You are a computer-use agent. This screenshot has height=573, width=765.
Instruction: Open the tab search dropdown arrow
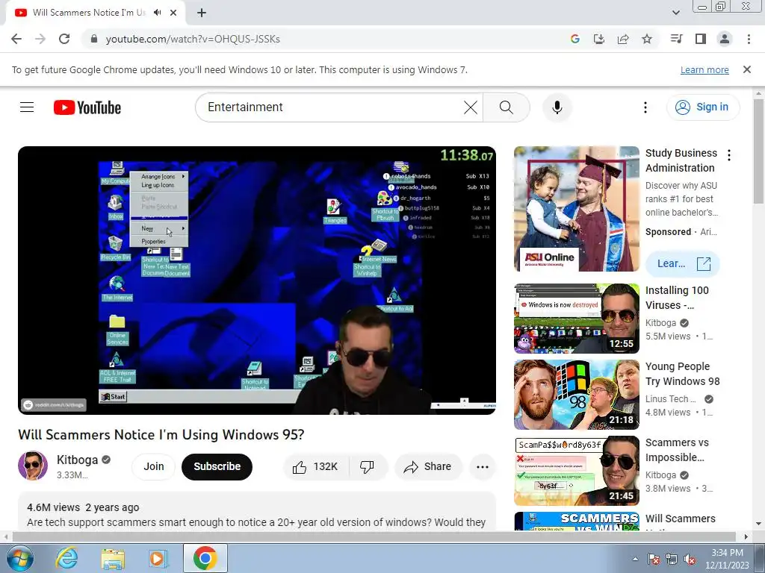[x=675, y=13]
